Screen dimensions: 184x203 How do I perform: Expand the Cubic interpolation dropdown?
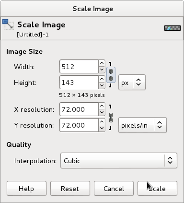coord(119,161)
